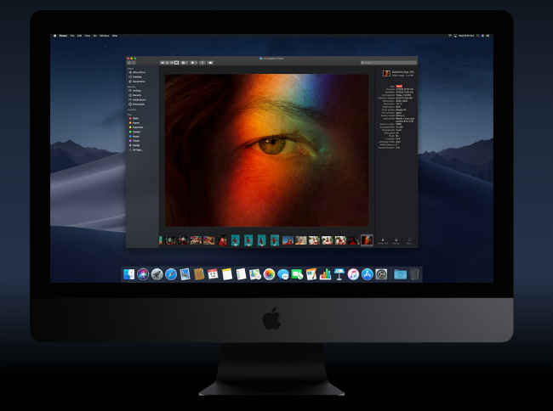This screenshot has height=411, width=553.
Task: Select gallery view in the Finder toolbar
Action: pyautogui.click(x=177, y=63)
